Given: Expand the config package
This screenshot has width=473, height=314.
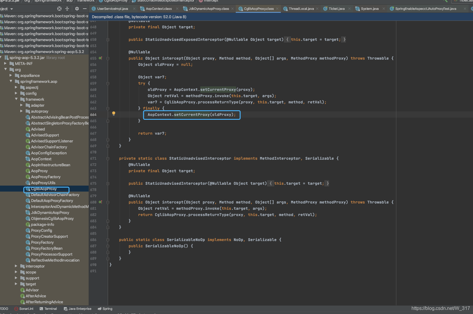Looking at the screenshot, I should click(x=16, y=93).
